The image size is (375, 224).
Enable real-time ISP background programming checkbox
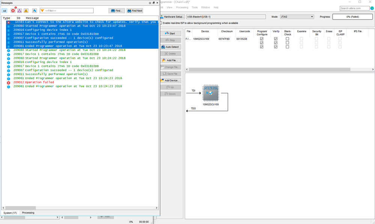(161, 23)
